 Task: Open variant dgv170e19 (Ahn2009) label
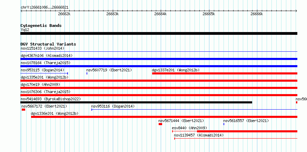tap(40, 84)
